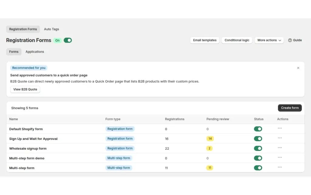Open the Default Shopify form name
311x195 pixels.
pyautogui.click(x=26, y=129)
